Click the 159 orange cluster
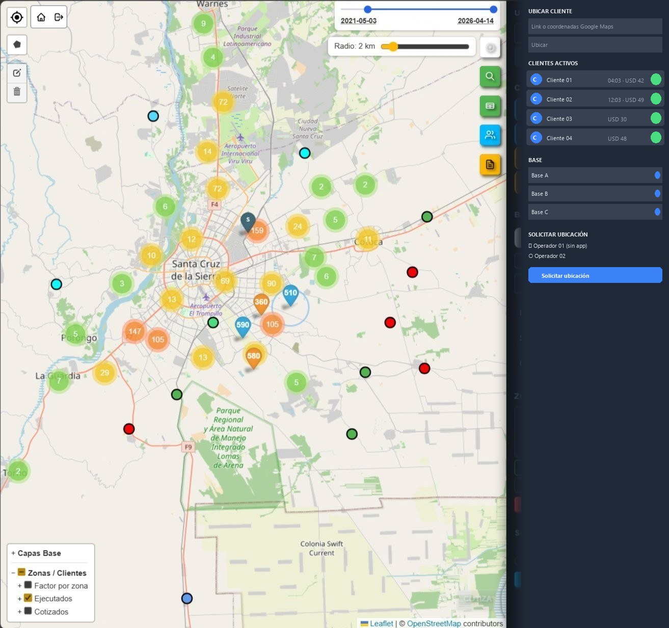 point(258,230)
